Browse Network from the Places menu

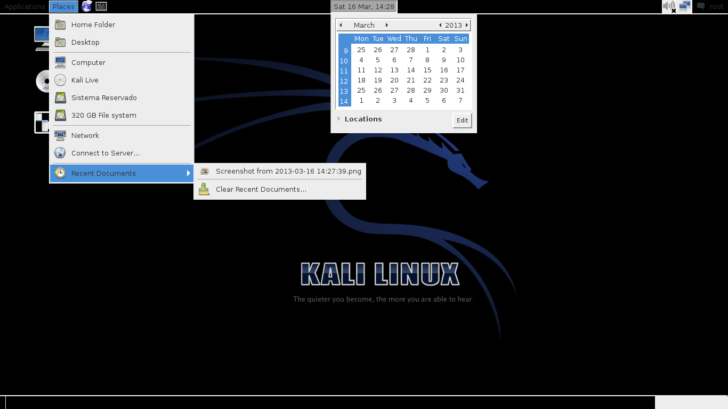click(122, 135)
